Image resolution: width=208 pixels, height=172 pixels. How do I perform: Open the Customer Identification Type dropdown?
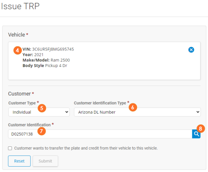(137, 112)
